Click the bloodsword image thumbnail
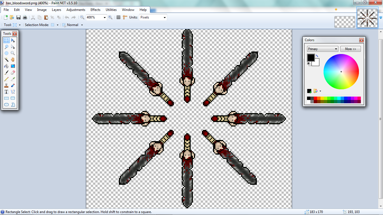383x215 pixels. point(367,18)
